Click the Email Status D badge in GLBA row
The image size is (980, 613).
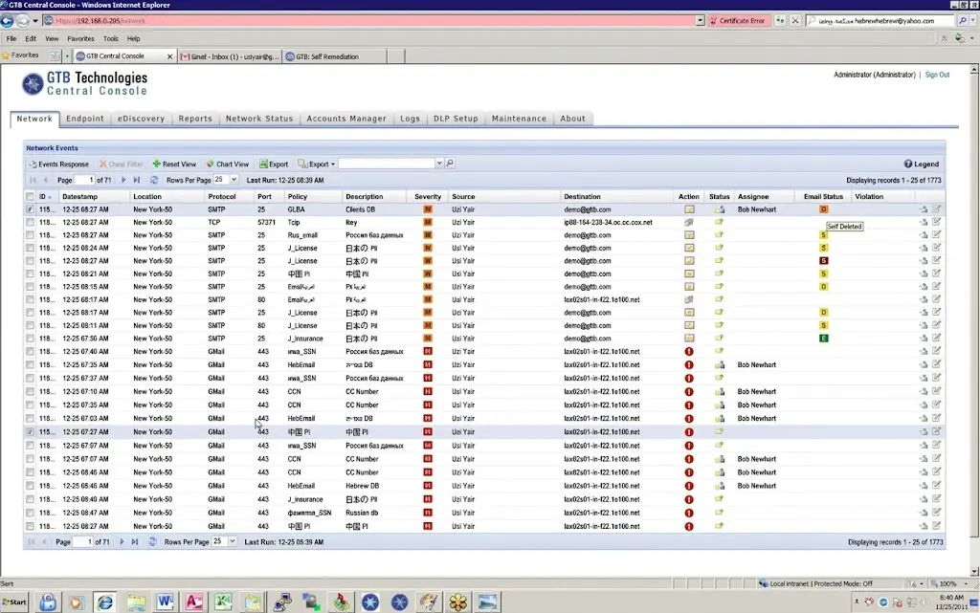pos(824,209)
